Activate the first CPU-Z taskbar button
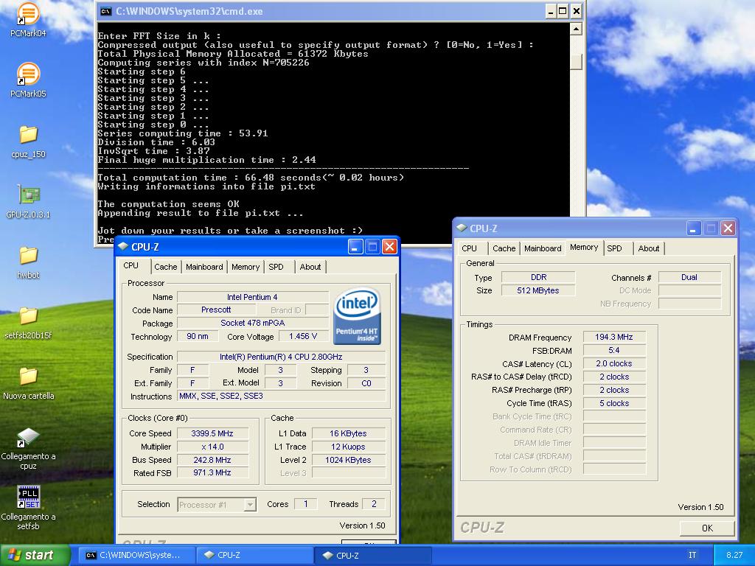The image size is (755, 566). (255, 555)
